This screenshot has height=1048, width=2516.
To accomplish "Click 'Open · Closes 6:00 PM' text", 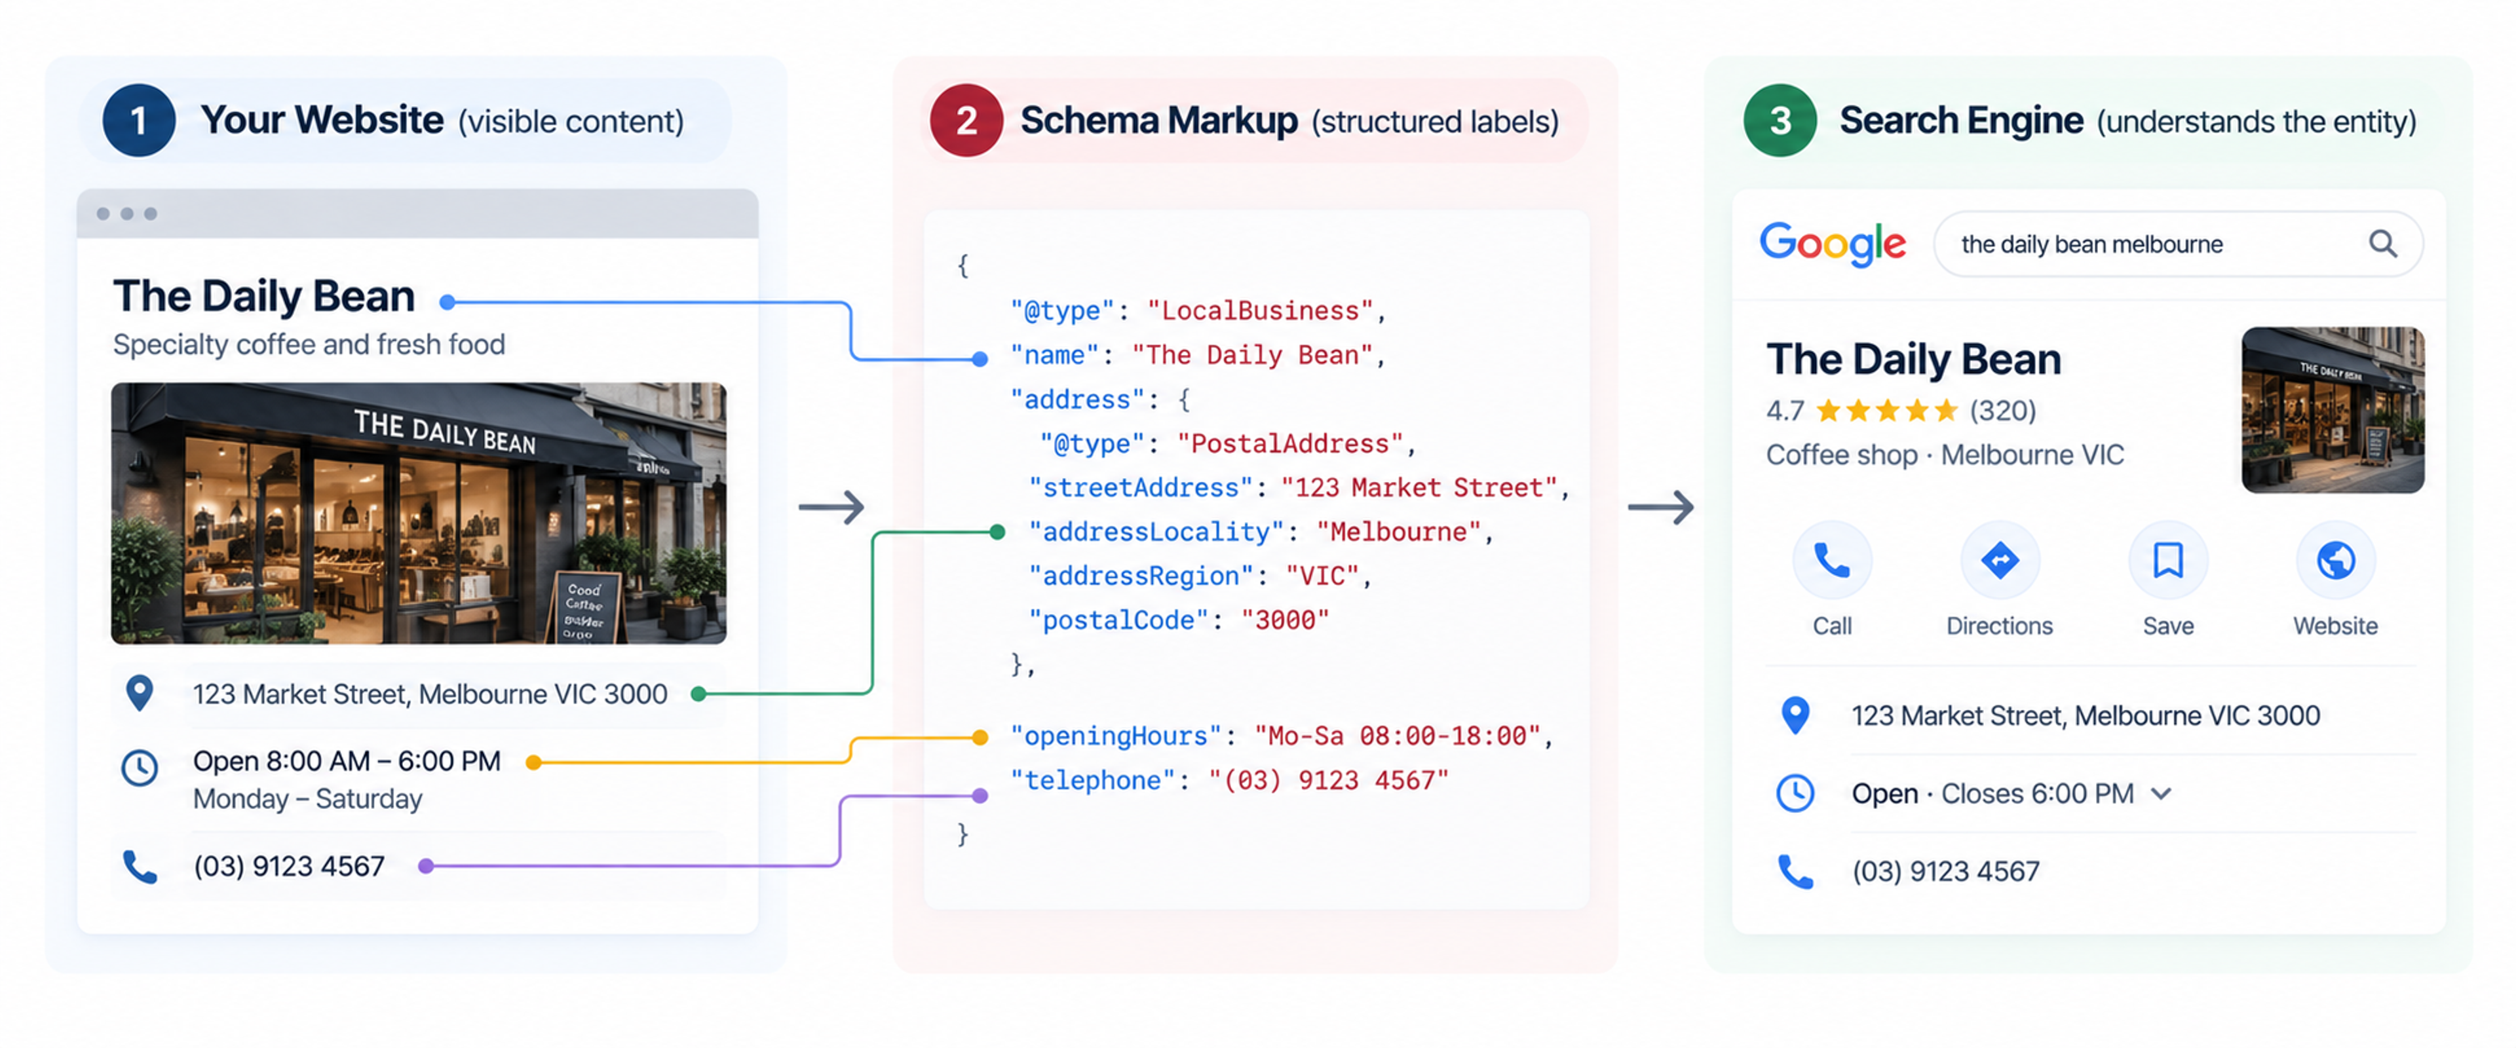I will [1992, 794].
